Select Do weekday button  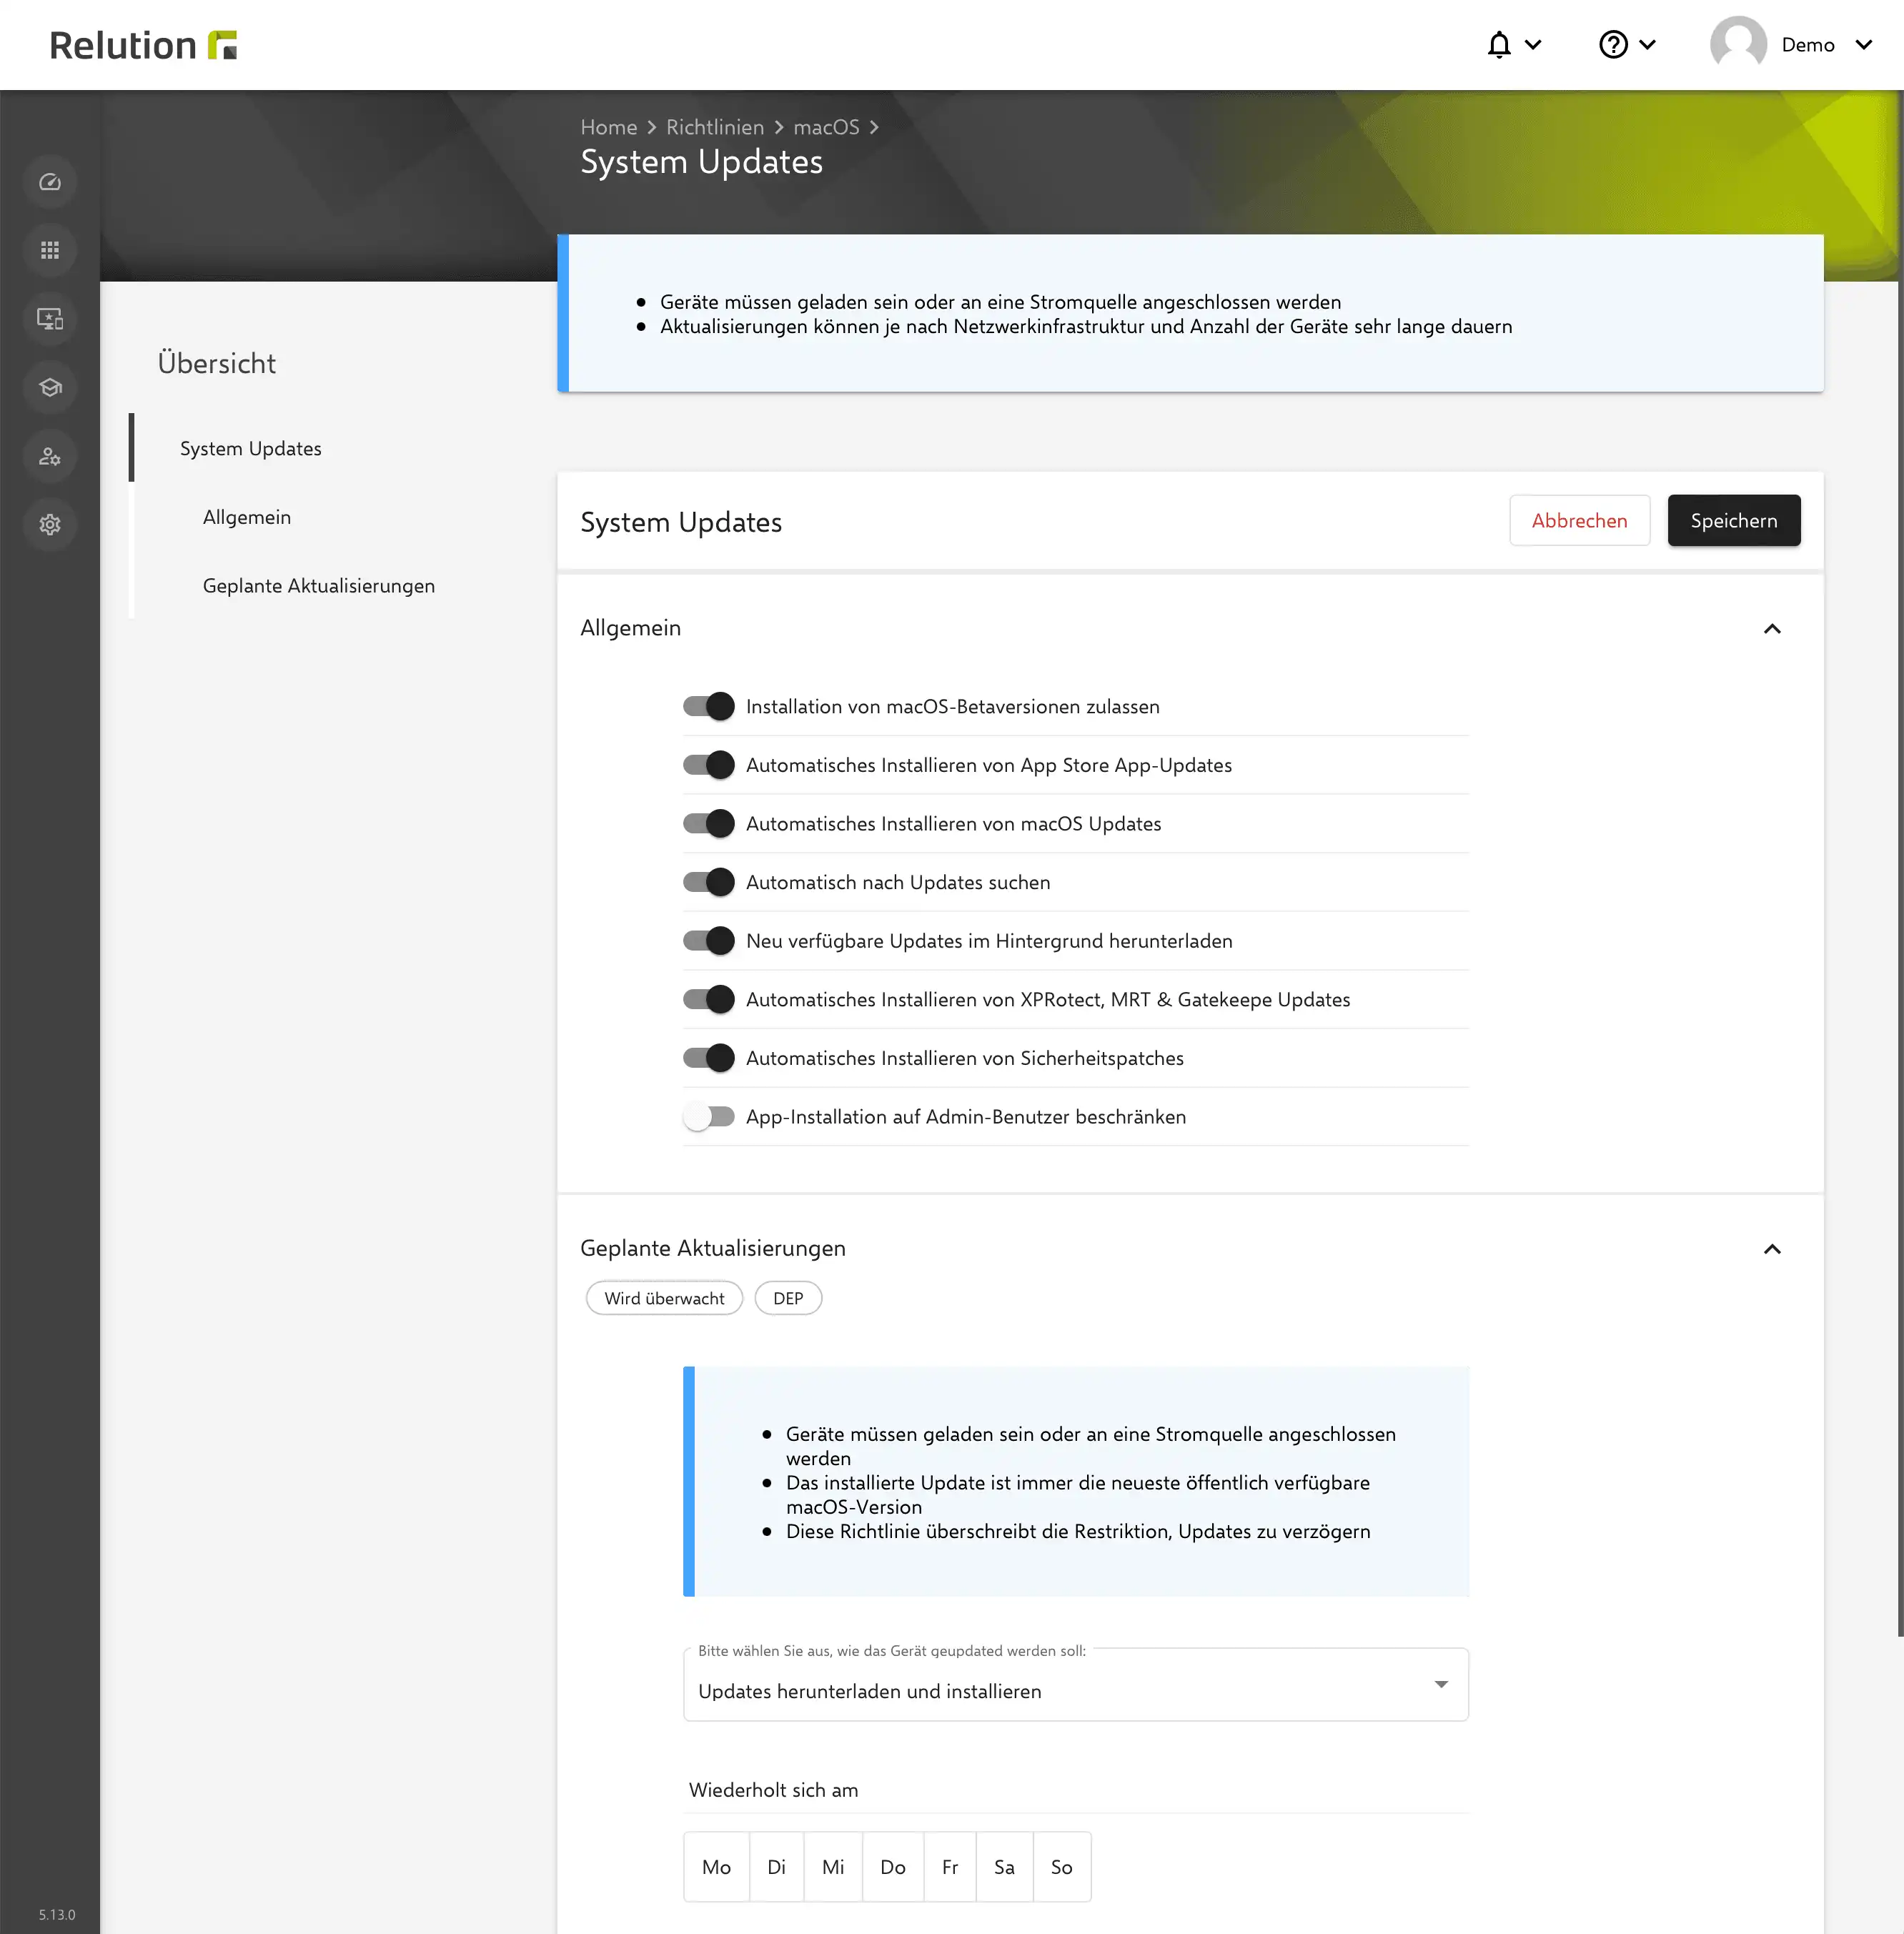[x=893, y=1867]
